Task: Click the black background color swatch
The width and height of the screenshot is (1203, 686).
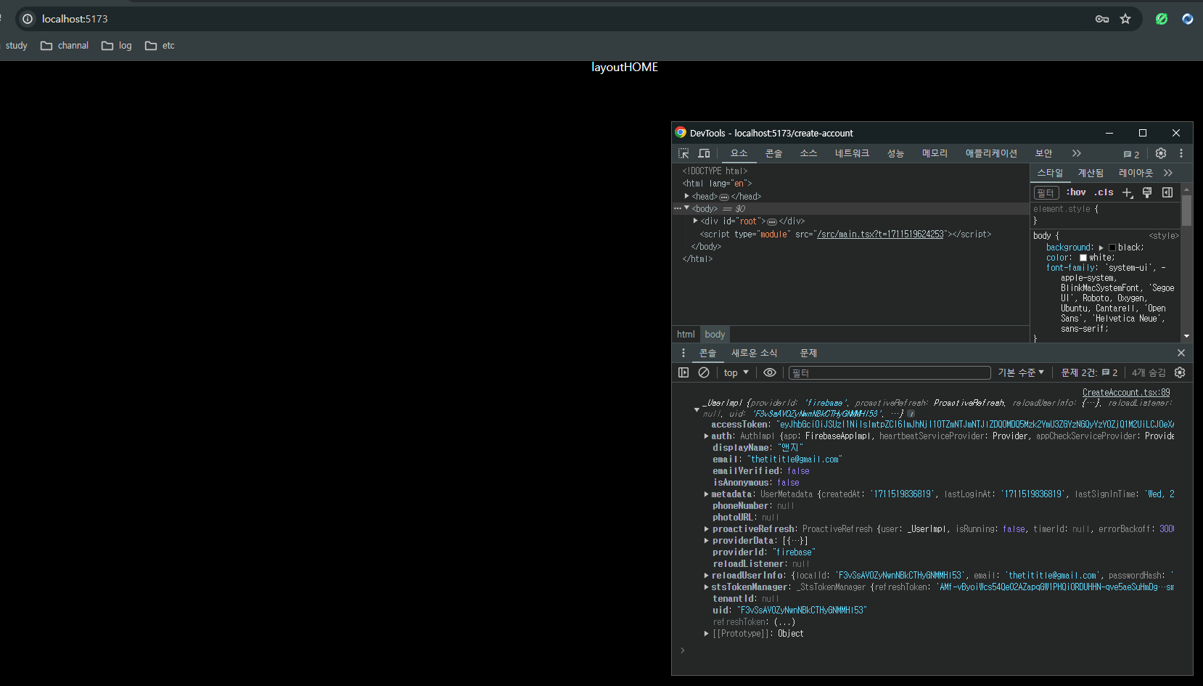Action: pos(1112,248)
